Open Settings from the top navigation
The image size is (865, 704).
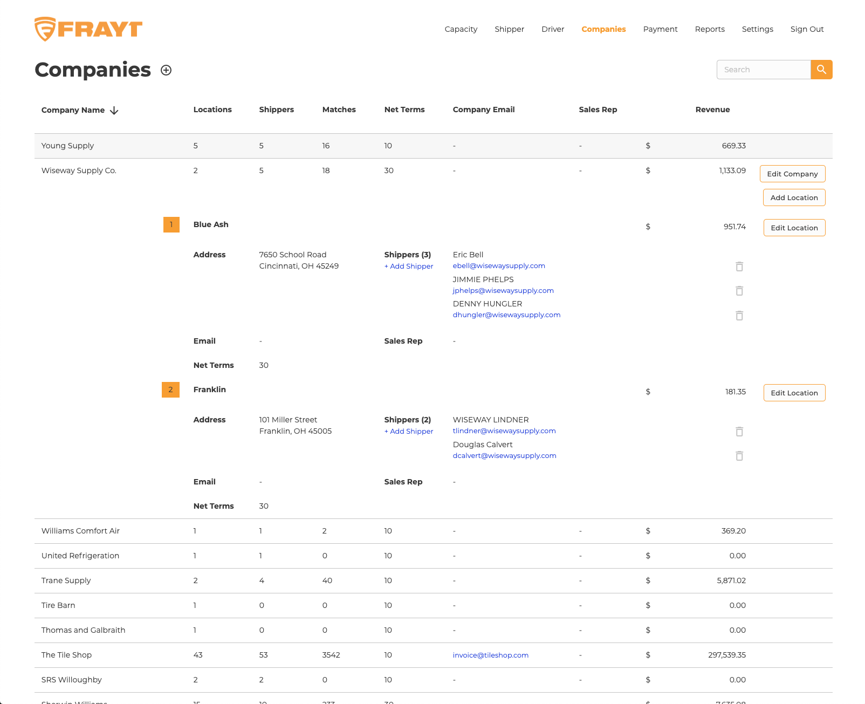point(757,29)
